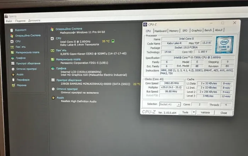Click the Validate button

coord(205,113)
